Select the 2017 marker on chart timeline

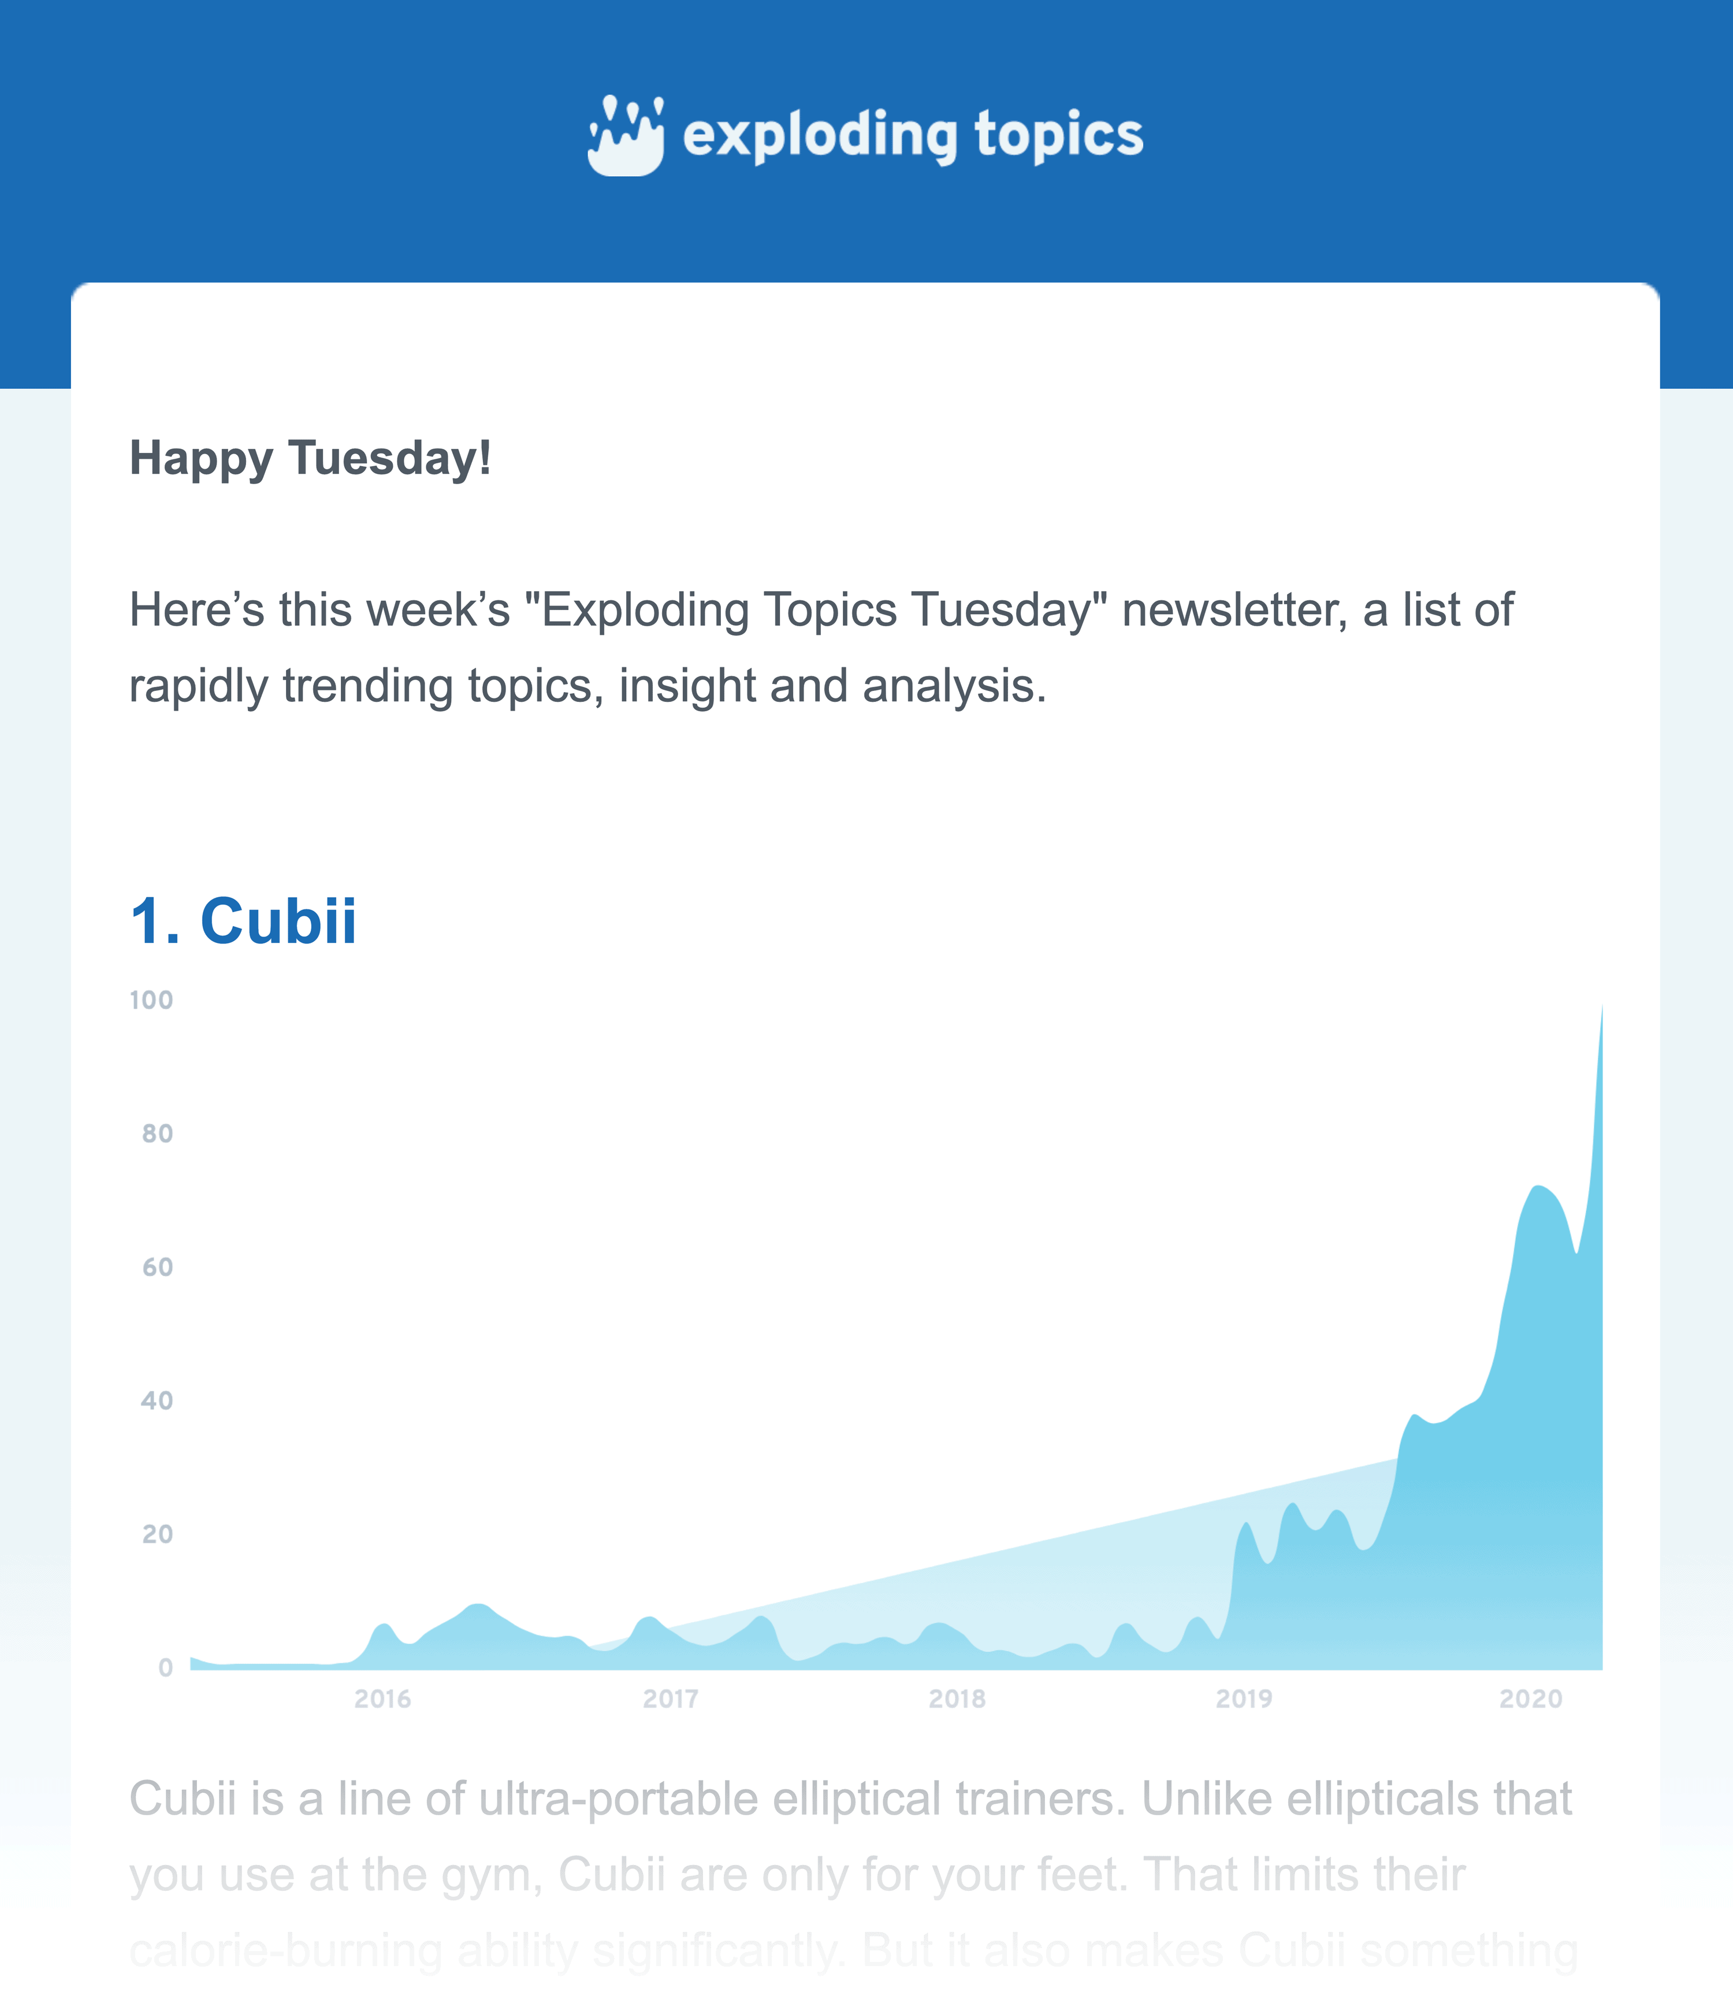670,1699
